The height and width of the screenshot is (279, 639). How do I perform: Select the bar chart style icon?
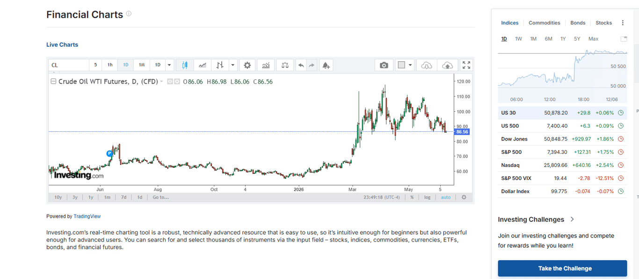(x=220, y=65)
